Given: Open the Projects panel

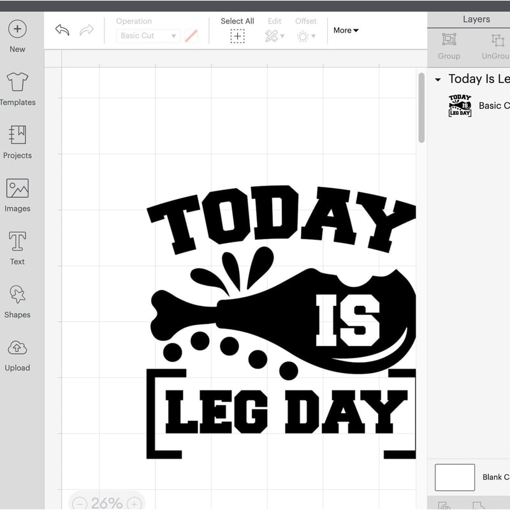Looking at the screenshot, I should tap(17, 141).
